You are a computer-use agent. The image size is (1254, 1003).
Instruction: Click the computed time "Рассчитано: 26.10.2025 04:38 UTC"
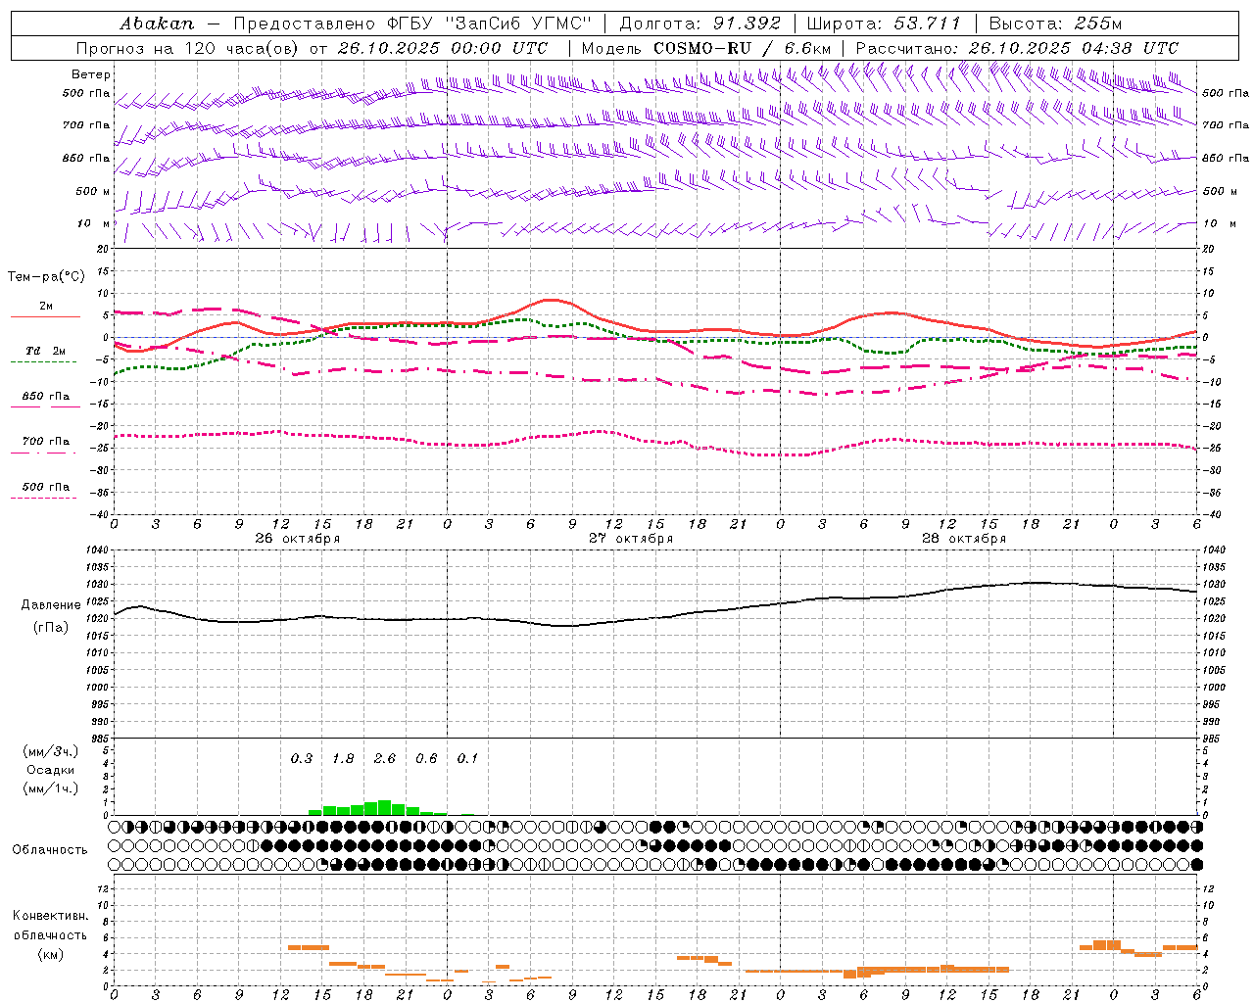point(1018,48)
